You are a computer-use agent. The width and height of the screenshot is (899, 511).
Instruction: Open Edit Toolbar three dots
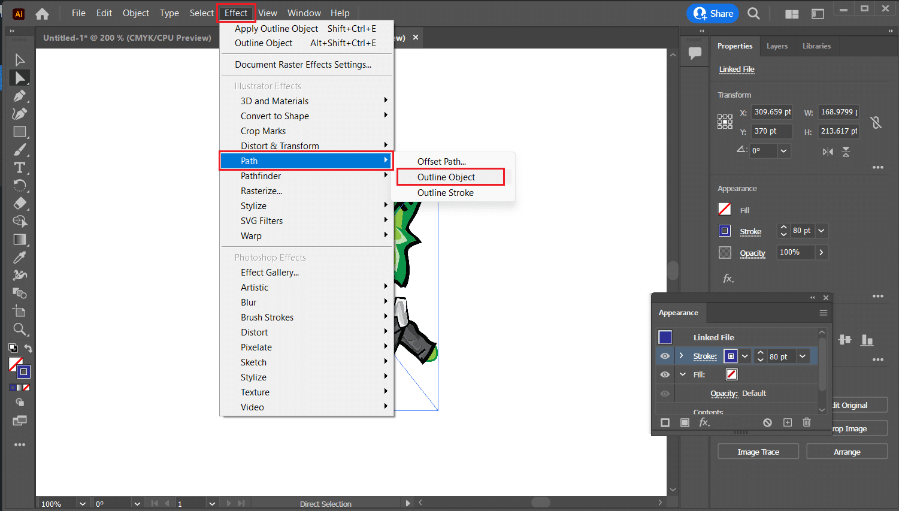(20, 445)
